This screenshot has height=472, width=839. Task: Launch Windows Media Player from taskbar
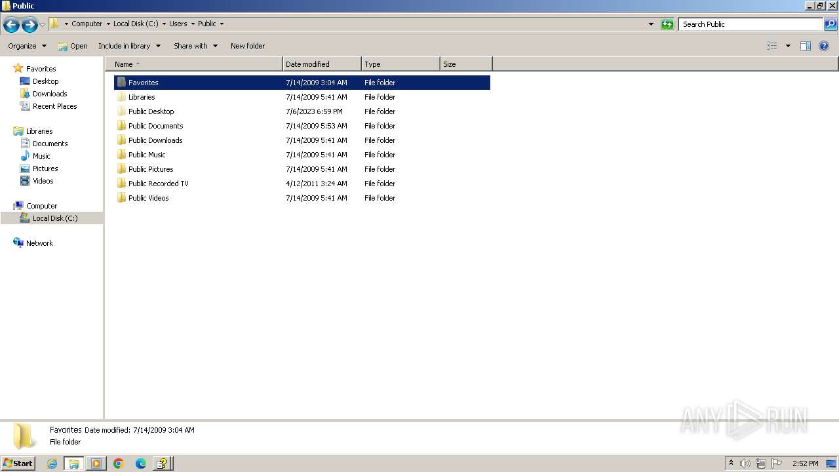click(96, 463)
